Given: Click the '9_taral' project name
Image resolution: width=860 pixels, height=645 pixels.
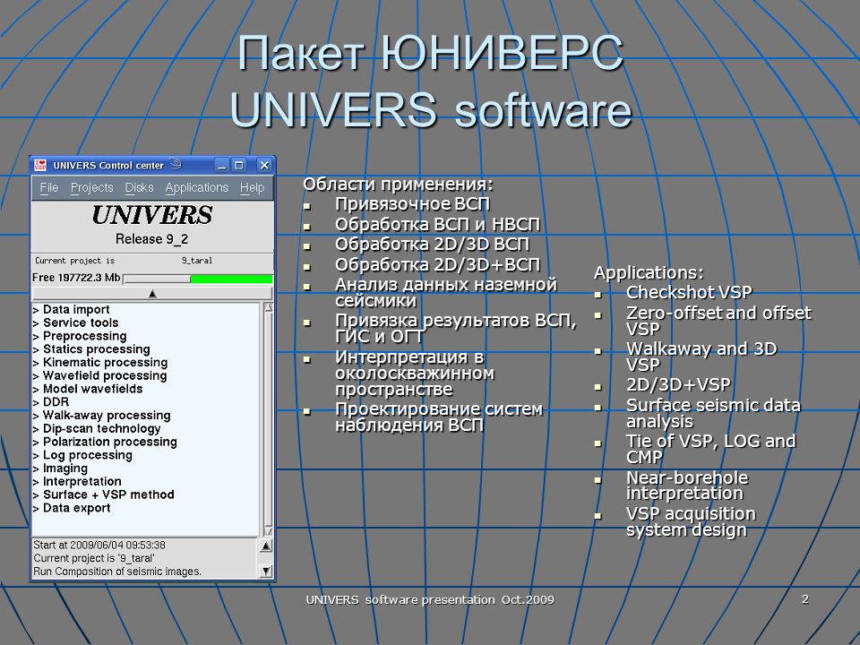Looking at the screenshot, I should click(197, 261).
